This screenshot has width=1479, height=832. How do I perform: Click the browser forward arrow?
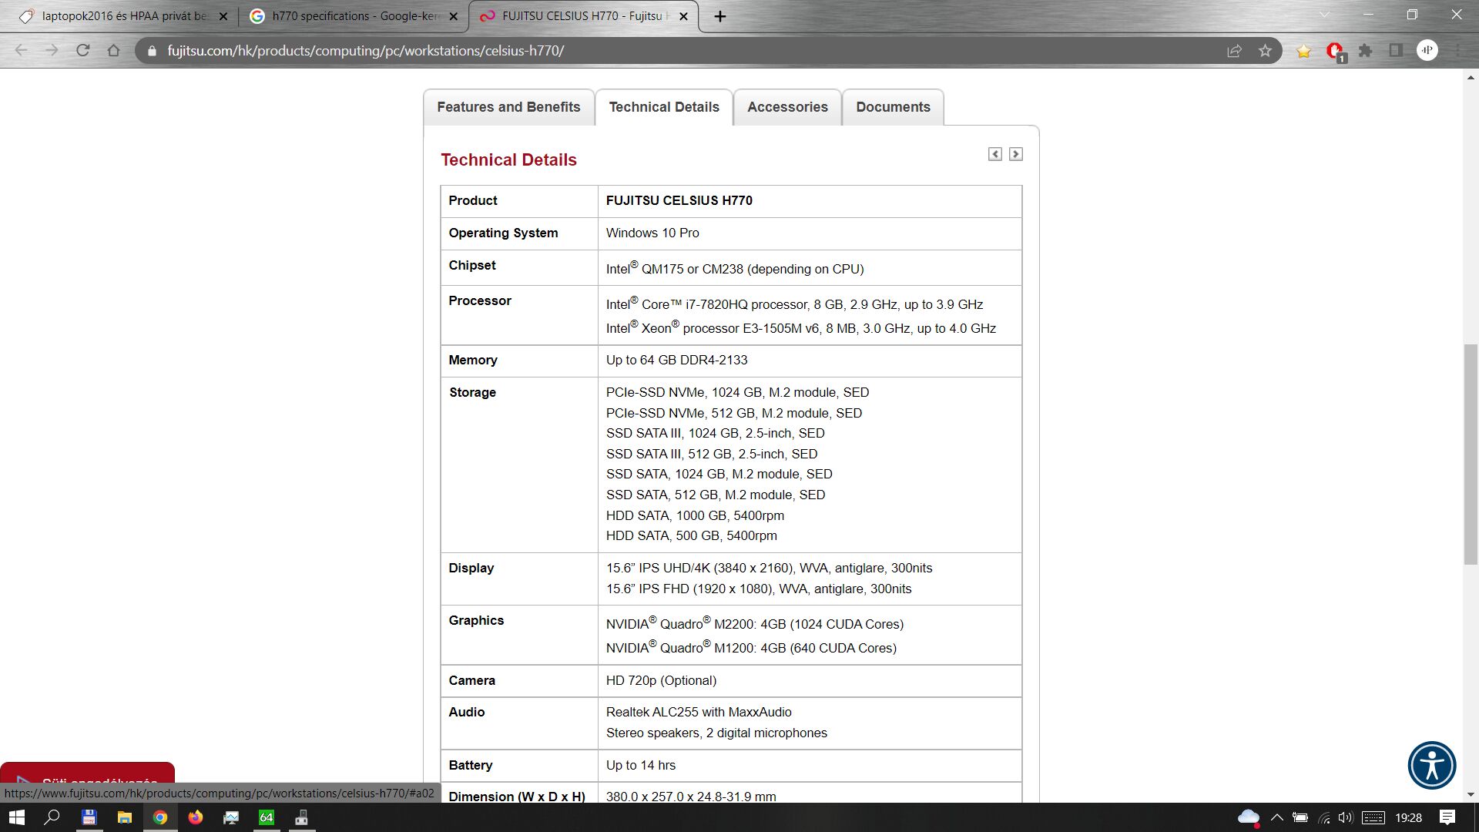52,51
